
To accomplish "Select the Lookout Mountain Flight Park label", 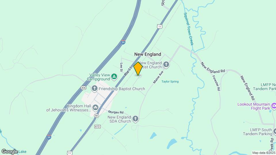I will tap(254, 106).
